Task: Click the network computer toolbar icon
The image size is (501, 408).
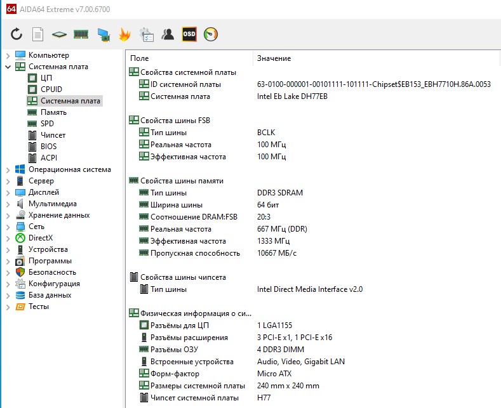Action: pyautogui.click(x=104, y=34)
